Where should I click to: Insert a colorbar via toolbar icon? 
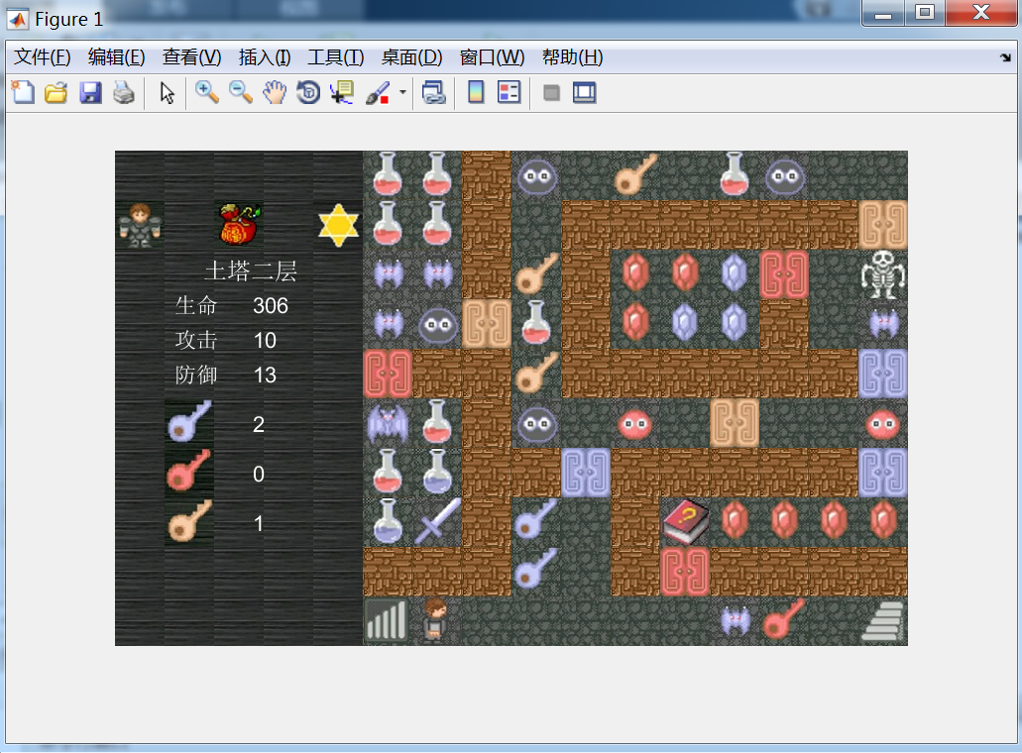[477, 92]
